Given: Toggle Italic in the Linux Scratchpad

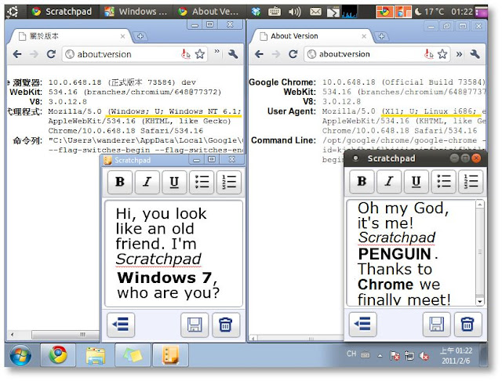Looking at the screenshot, I should pyautogui.click(x=389, y=181).
